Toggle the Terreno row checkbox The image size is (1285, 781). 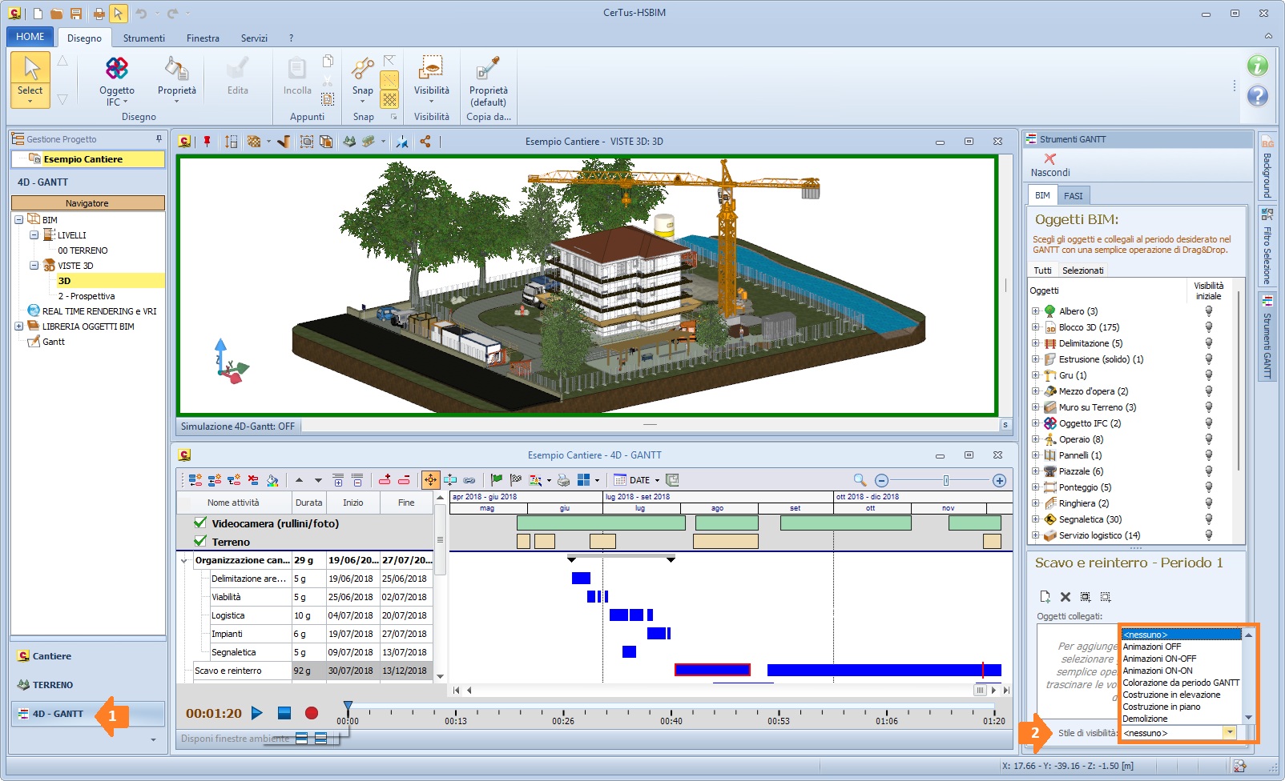pyautogui.click(x=200, y=542)
